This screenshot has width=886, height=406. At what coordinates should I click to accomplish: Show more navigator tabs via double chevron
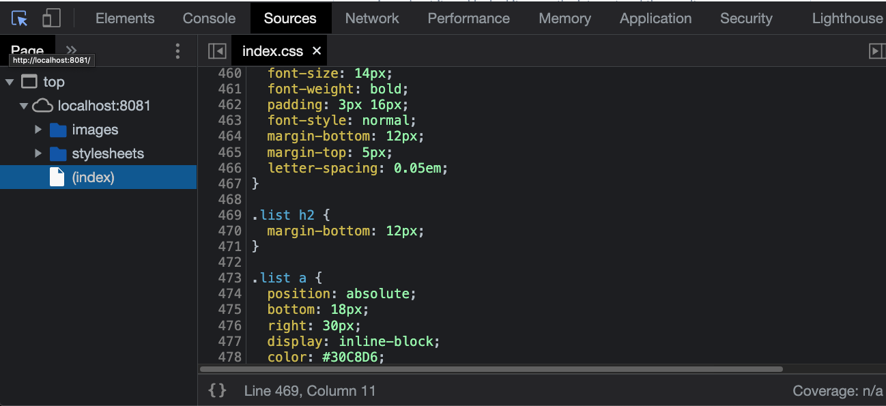[x=71, y=49]
